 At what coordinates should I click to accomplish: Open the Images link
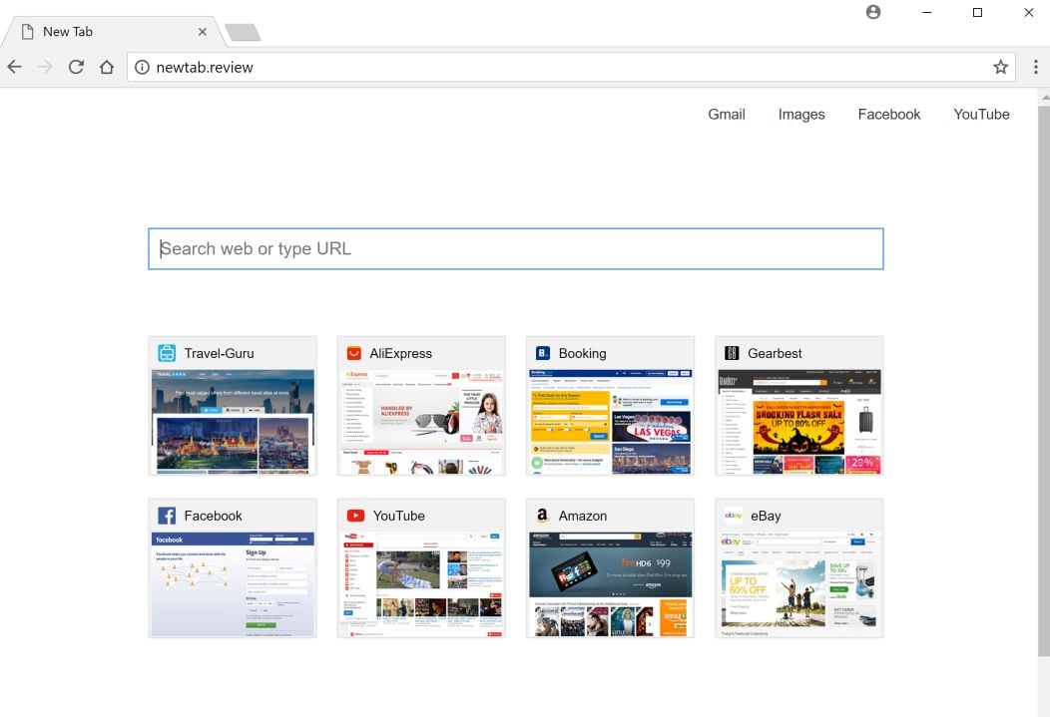coord(800,114)
